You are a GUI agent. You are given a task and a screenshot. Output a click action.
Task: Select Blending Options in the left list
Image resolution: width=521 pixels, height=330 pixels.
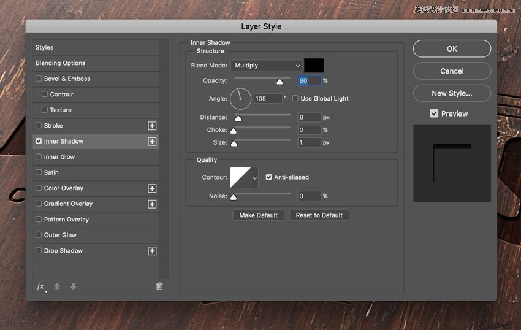coord(60,63)
